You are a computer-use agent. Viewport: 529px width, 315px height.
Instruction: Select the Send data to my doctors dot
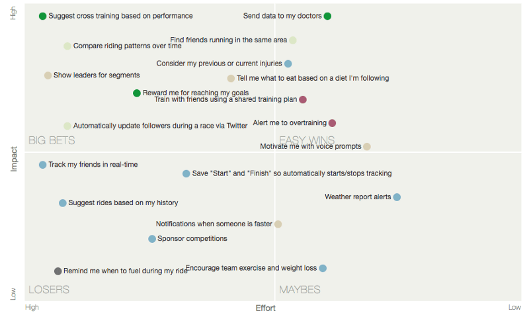[327, 16]
